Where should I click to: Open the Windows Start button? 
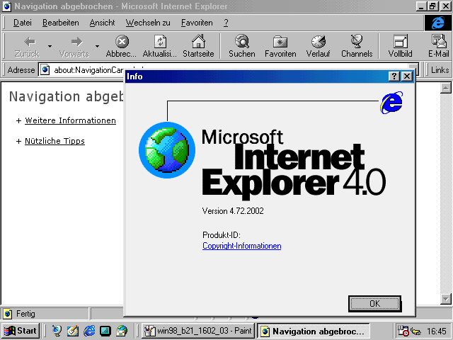[21, 331]
